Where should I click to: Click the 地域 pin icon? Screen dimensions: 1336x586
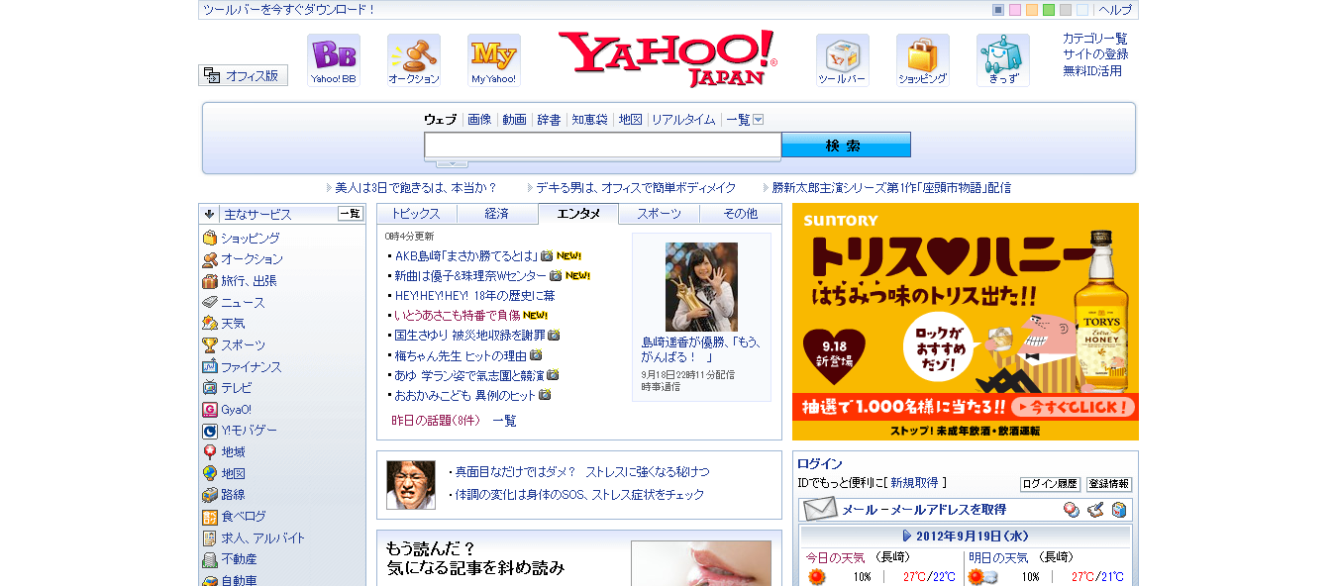(210, 452)
